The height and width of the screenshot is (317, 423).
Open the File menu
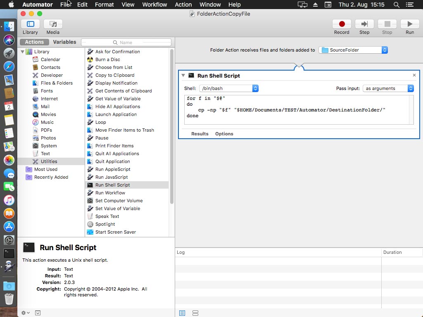(x=65, y=5)
